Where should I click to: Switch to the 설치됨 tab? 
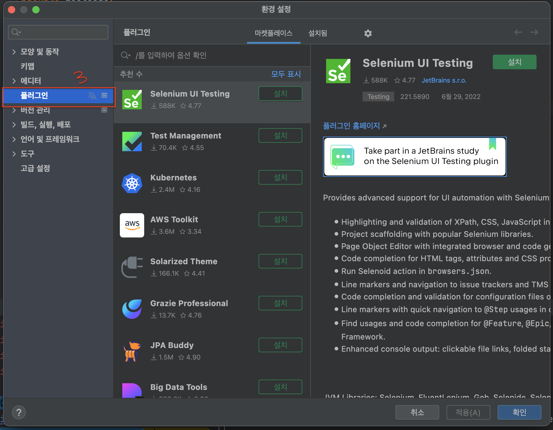click(318, 33)
